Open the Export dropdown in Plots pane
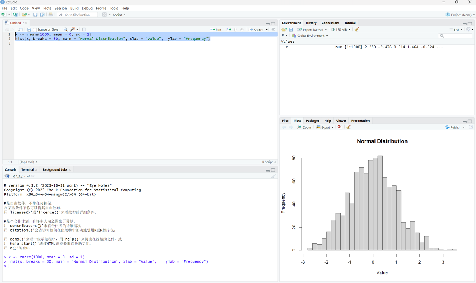 click(325, 127)
